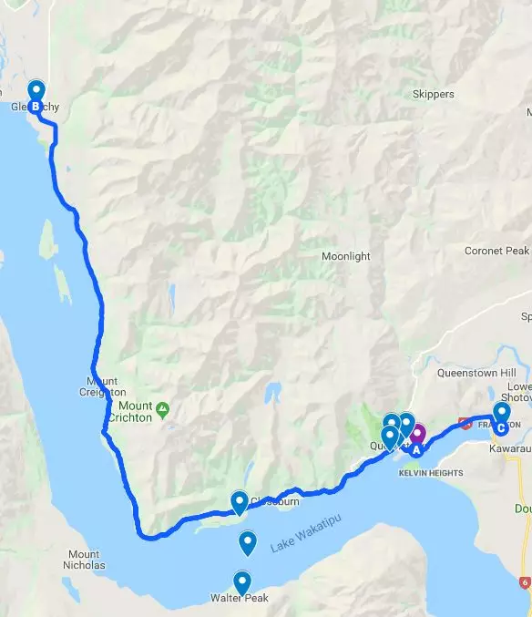Click the Skippers place label
Viewport: 532px width, 617px height.
point(434,94)
